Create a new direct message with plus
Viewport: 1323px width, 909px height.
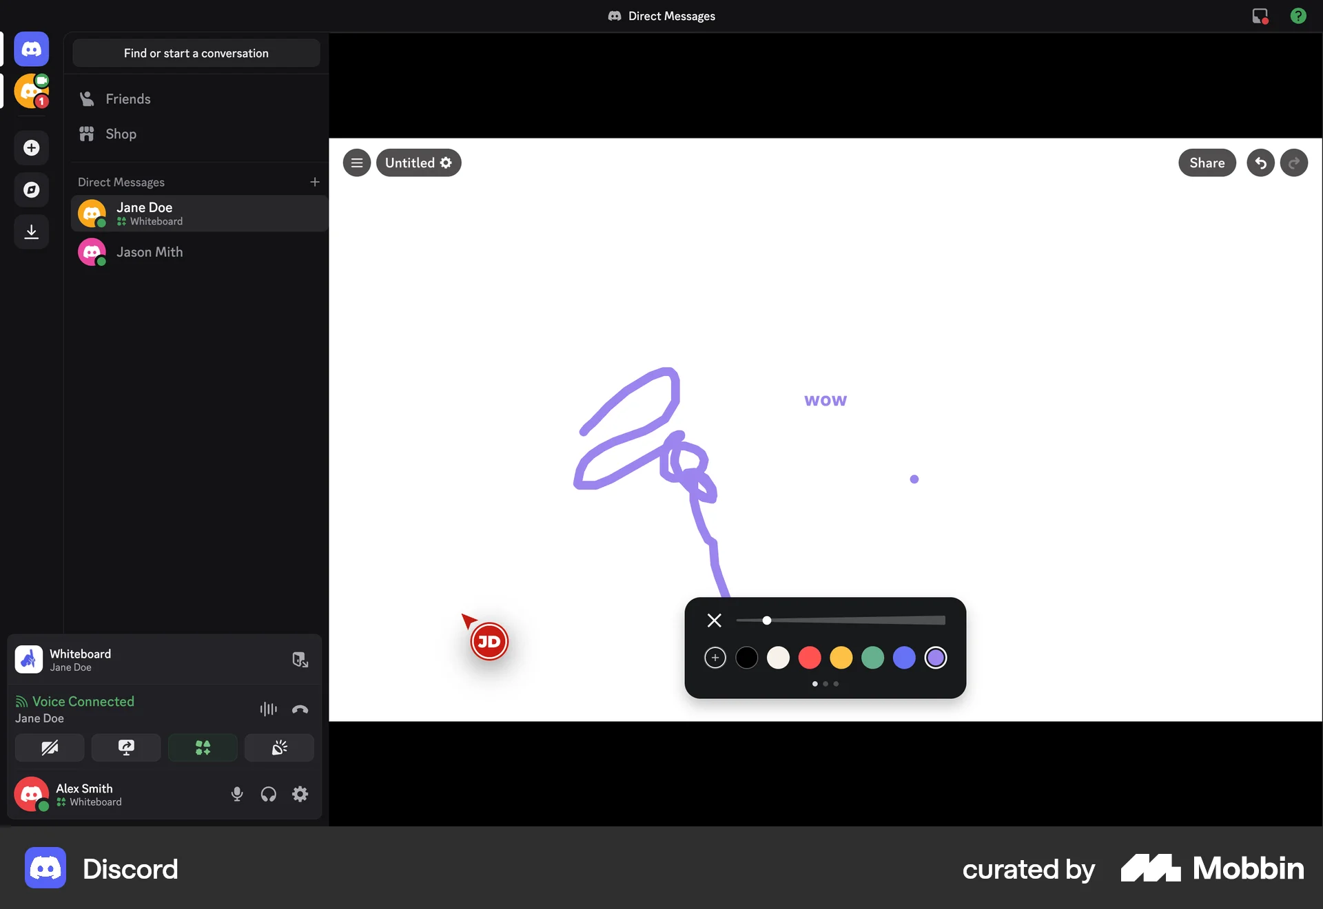tap(316, 182)
